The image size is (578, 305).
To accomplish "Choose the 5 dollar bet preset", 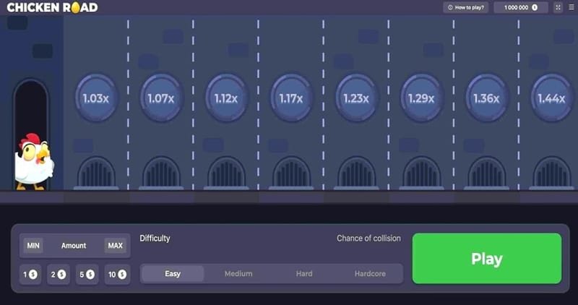I will [x=87, y=275].
